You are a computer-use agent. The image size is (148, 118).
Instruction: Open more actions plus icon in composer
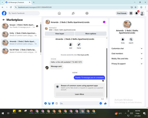46,103
